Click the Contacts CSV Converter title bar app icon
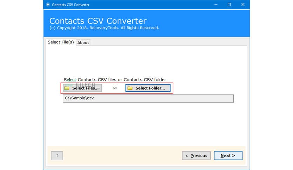The image size is (293, 170). pos(48,5)
